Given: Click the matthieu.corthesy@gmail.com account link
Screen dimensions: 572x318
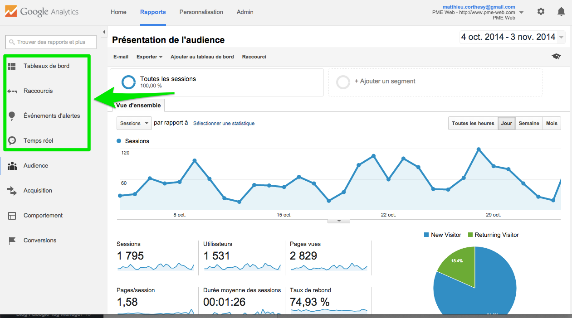Looking at the screenshot, I should [479, 7].
